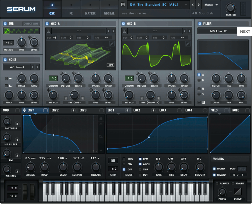Select the sine wave sub oscillator shape

(x=7, y=31)
